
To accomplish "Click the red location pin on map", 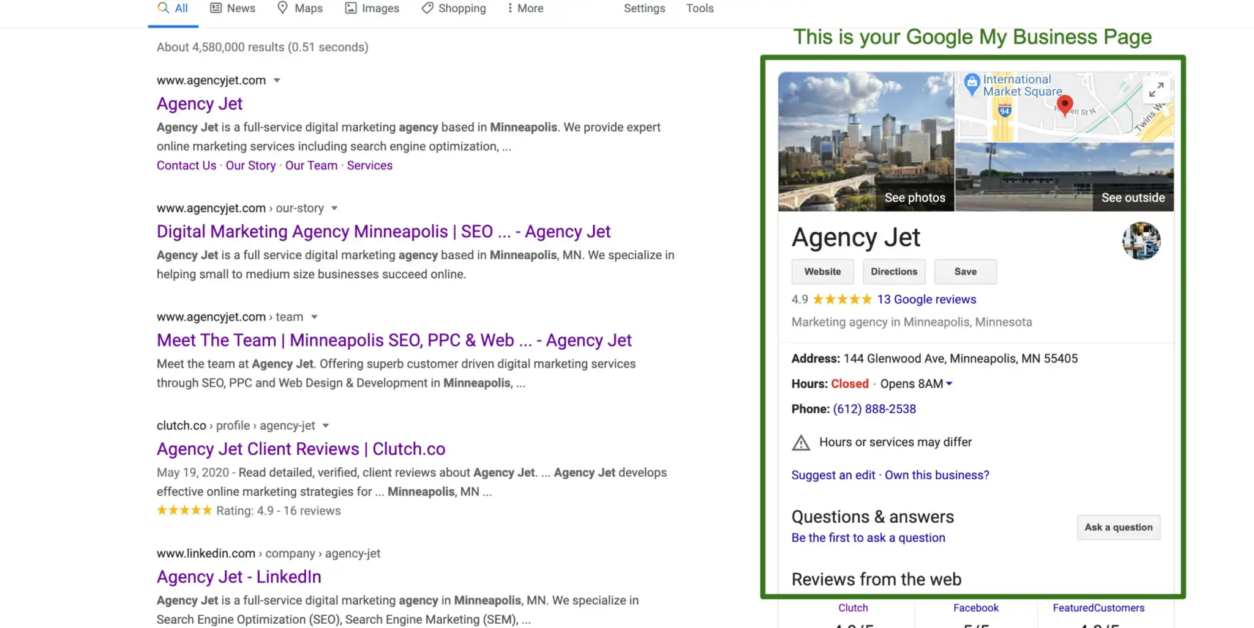I will click(x=1065, y=105).
